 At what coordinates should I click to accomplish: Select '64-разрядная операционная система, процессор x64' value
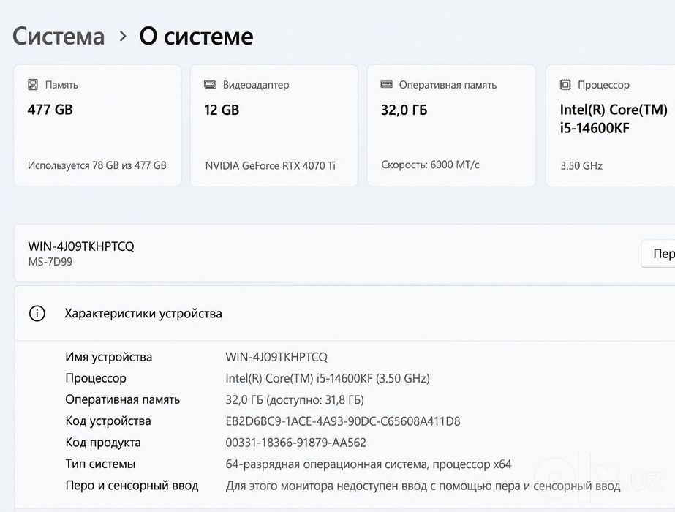click(369, 464)
